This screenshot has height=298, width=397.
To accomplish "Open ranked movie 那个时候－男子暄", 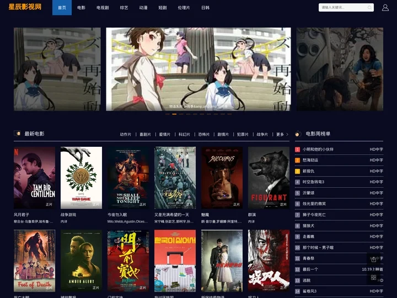I will pos(318,248).
